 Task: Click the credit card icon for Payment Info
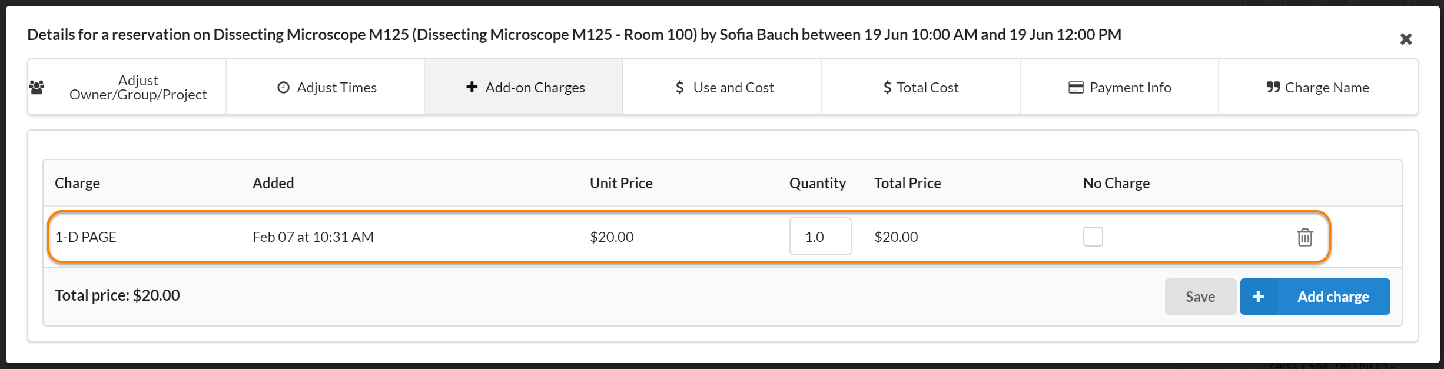(x=1075, y=88)
